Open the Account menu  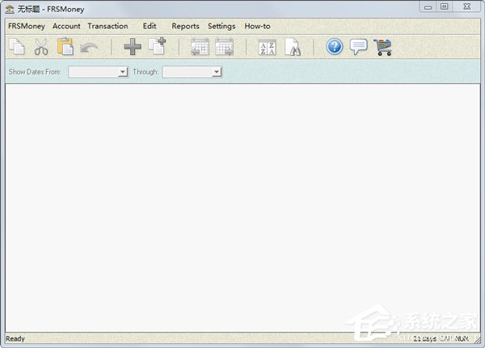(66, 26)
